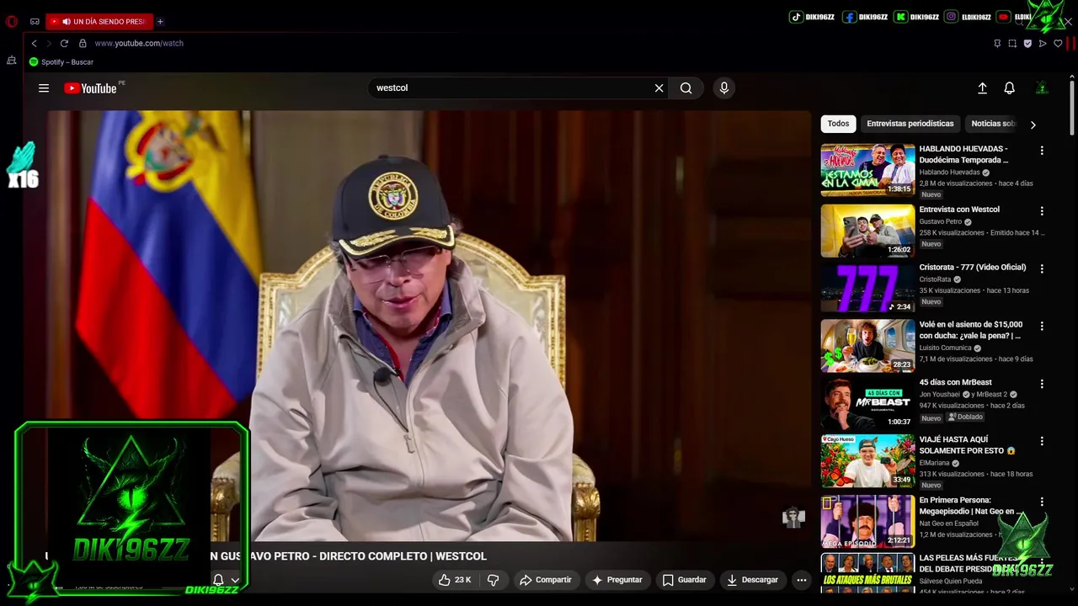1078x606 pixels.
Task: Bookmark the page with the heart icon
Action: tap(1058, 43)
